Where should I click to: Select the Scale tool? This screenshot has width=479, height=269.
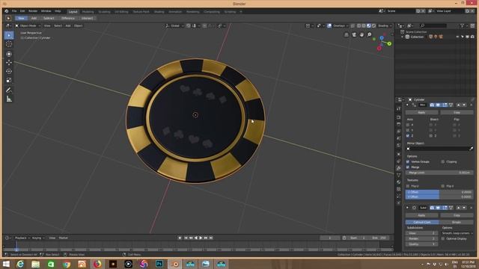click(x=9, y=80)
